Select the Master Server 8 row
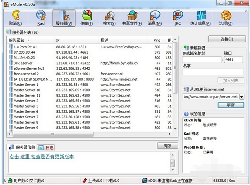250x185 pixels. click(90, 122)
